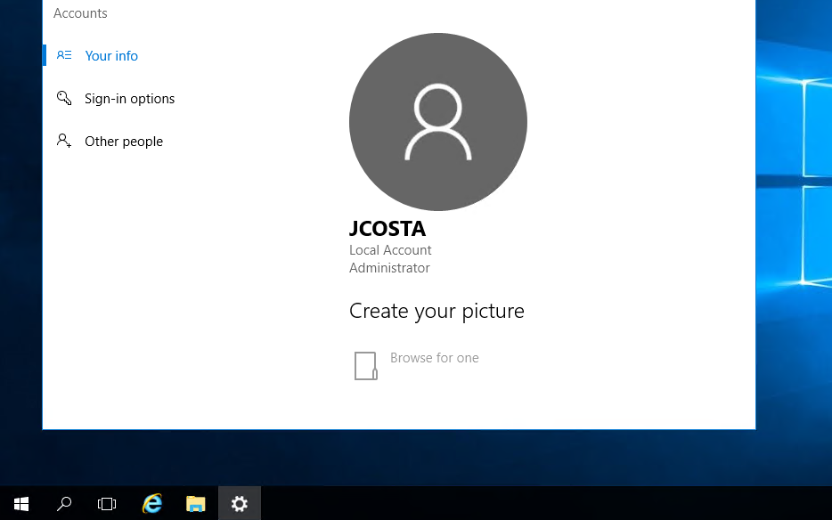This screenshot has height=520, width=832.
Task: Click the Sign-in options key icon
Action: [x=64, y=98]
